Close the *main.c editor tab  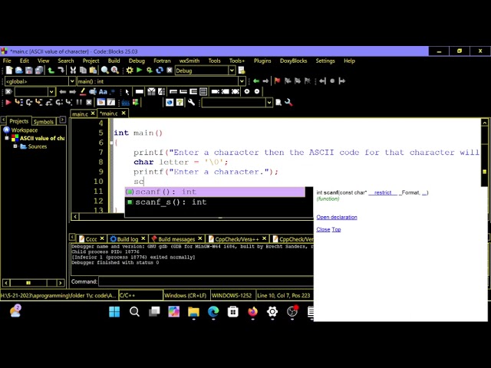[124, 113]
